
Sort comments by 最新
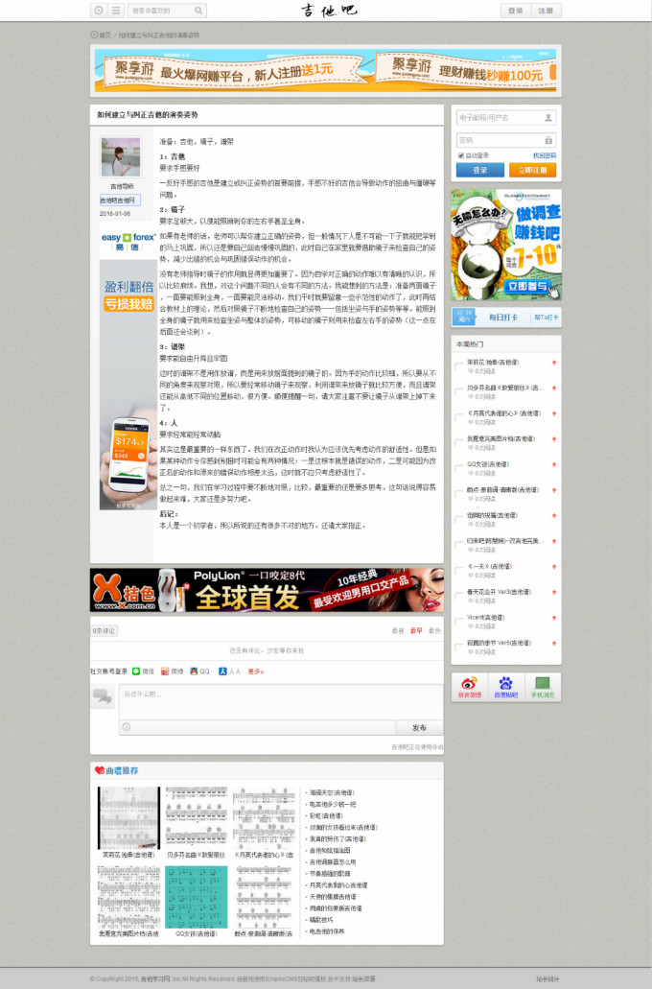pos(398,631)
